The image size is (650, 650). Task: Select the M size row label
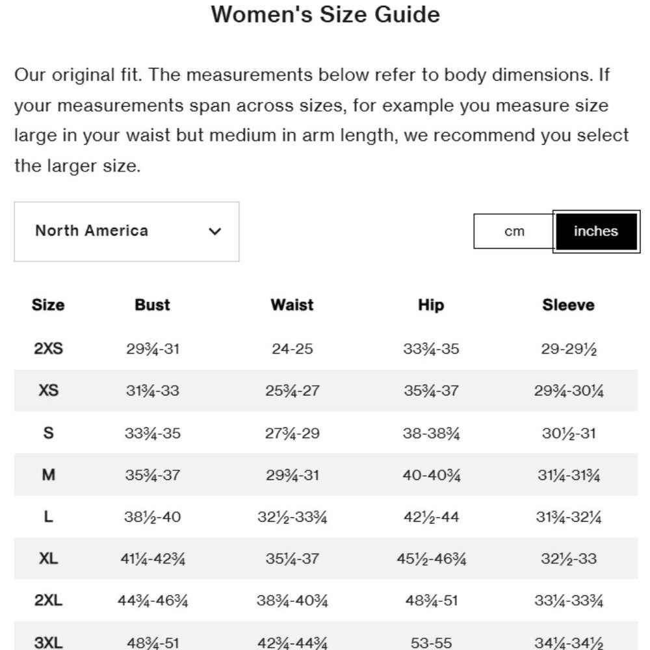point(48,474)
